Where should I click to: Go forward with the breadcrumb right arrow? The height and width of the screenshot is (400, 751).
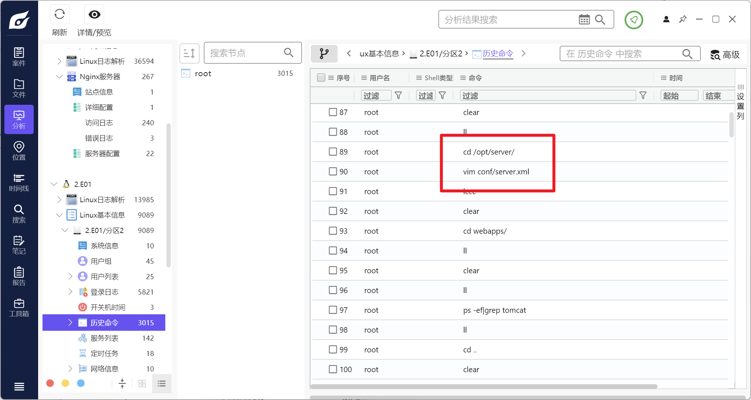[524, 53]
